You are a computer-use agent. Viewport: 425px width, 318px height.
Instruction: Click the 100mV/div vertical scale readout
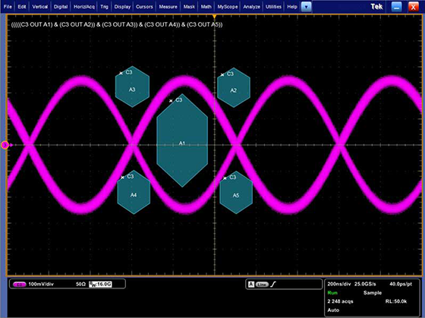pos(41,284)
